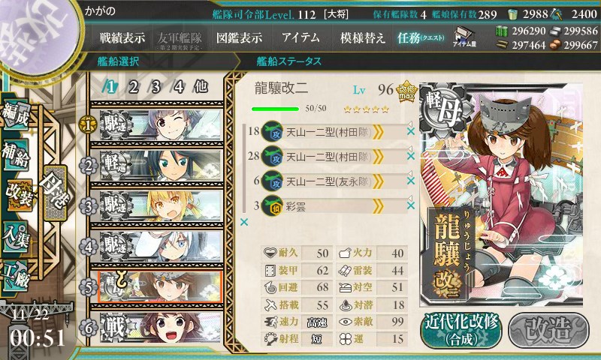601x360 pixels.
Task: Expand the 天山一二型(友永隊) slot chevrons
Action: (x=378, y=181)
